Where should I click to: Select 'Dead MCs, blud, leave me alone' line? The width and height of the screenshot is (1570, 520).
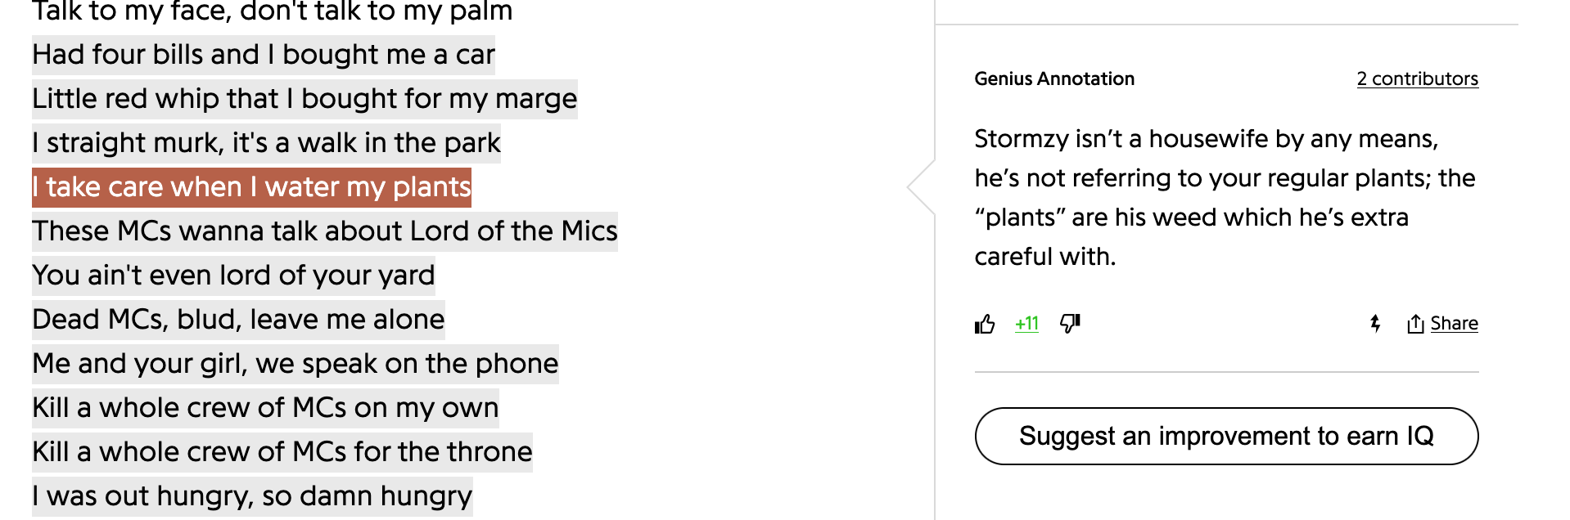pos(238,319)
